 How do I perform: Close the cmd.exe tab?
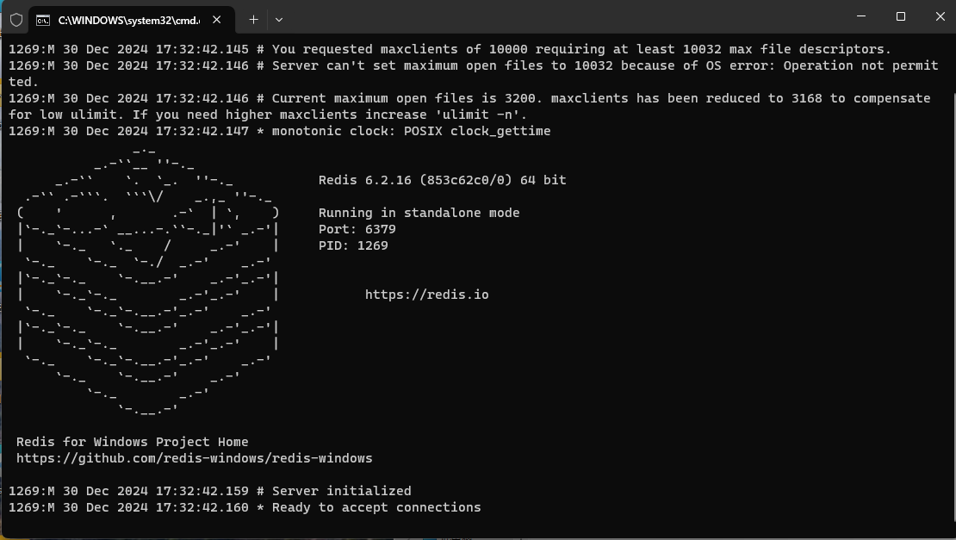[x=216, y=19]
